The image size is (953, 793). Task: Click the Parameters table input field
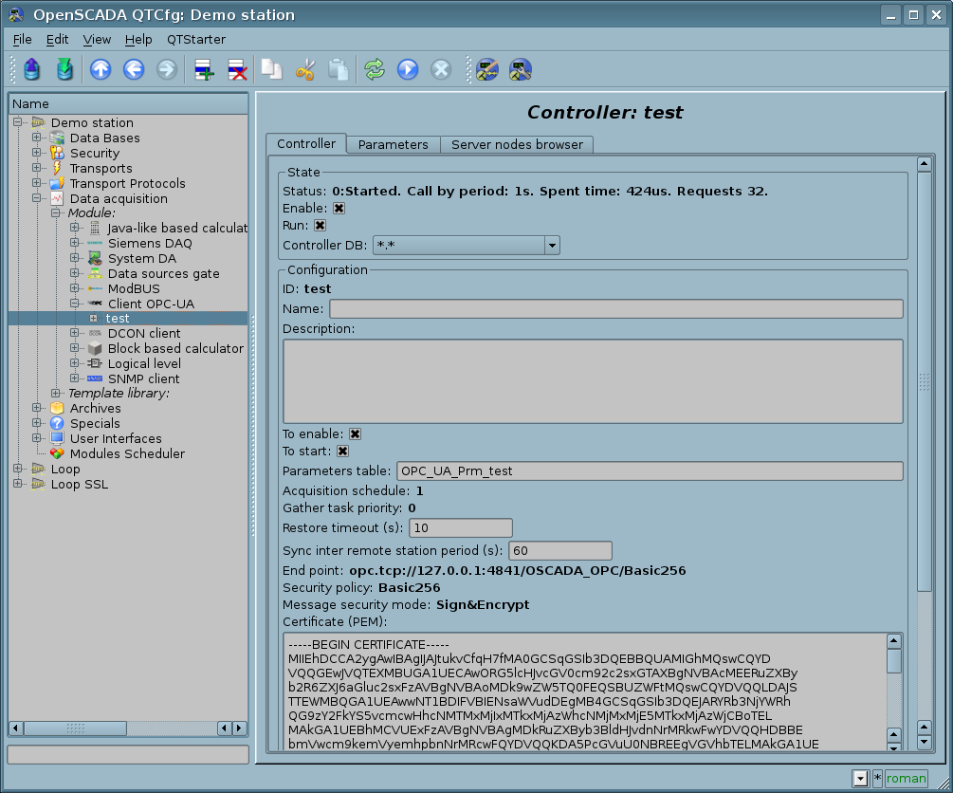click(x=649, y=471)
